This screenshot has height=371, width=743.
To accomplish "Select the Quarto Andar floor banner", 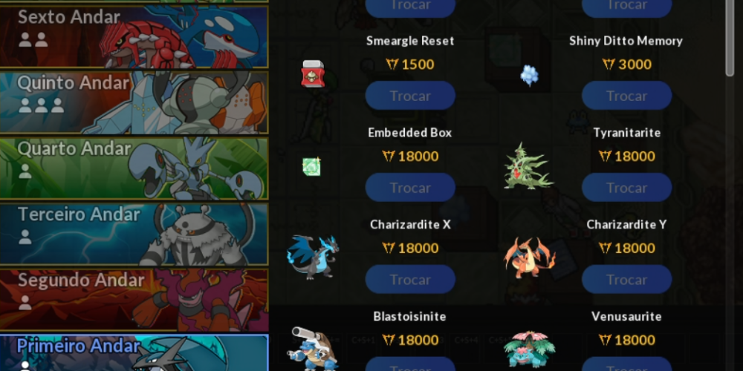I will [x=134, y=168].
